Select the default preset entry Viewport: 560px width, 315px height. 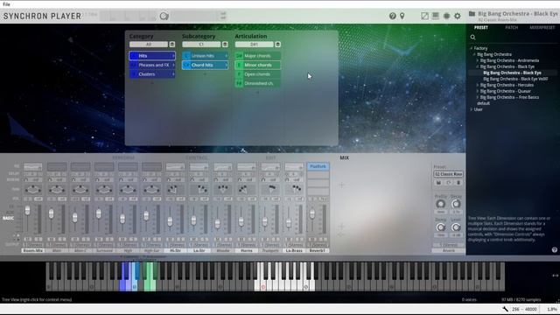click(484, 103)
